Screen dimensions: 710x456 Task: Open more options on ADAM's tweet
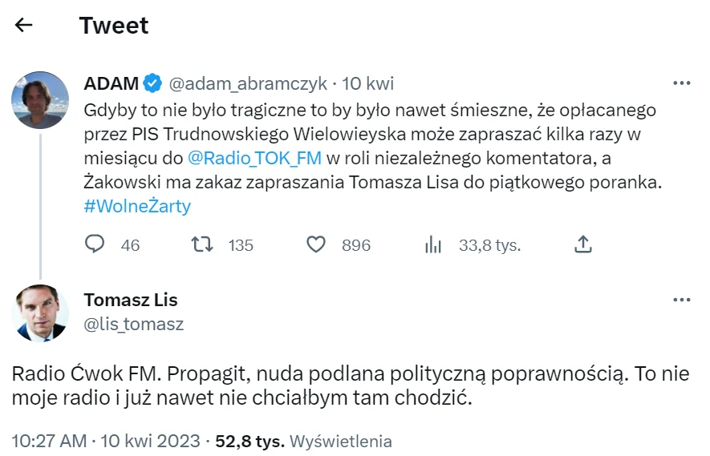pos(681,83)
